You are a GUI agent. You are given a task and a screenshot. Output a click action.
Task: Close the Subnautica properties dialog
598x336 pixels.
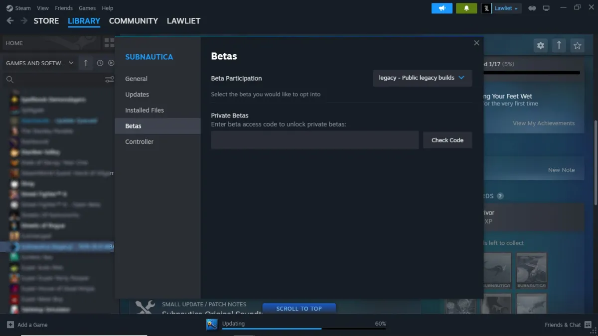click(x=476, y=43)
